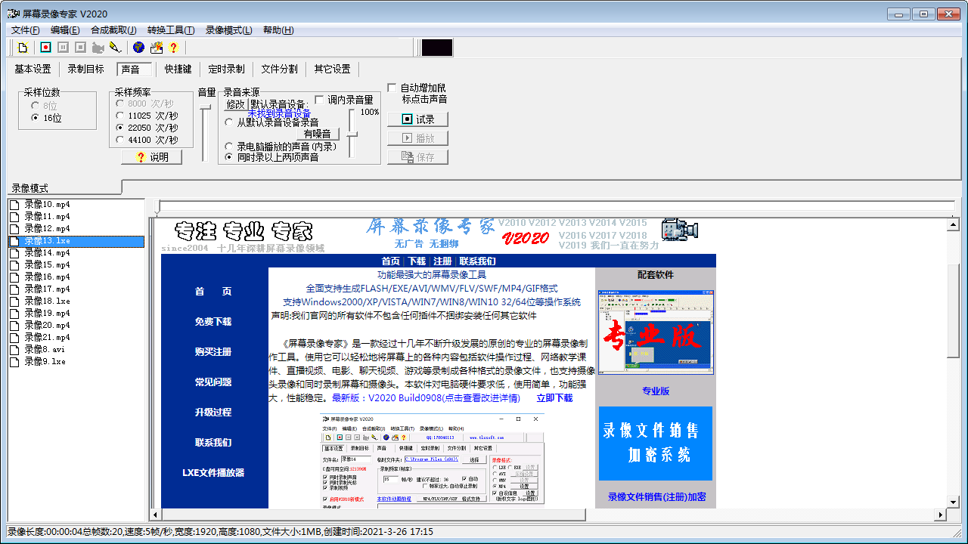This screenshot has width=968, height=544.
Task: Choose 录电脑播放的声音(内录) recording source
Action: [x=228, y=147]
